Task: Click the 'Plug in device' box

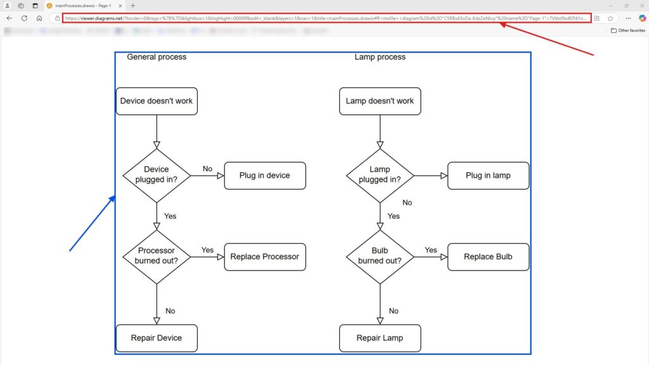Action: [x=264, y=176]
